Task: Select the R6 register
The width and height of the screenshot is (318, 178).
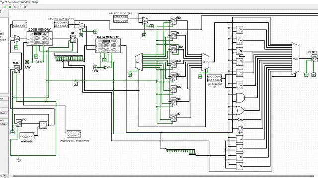Action: 173,102
